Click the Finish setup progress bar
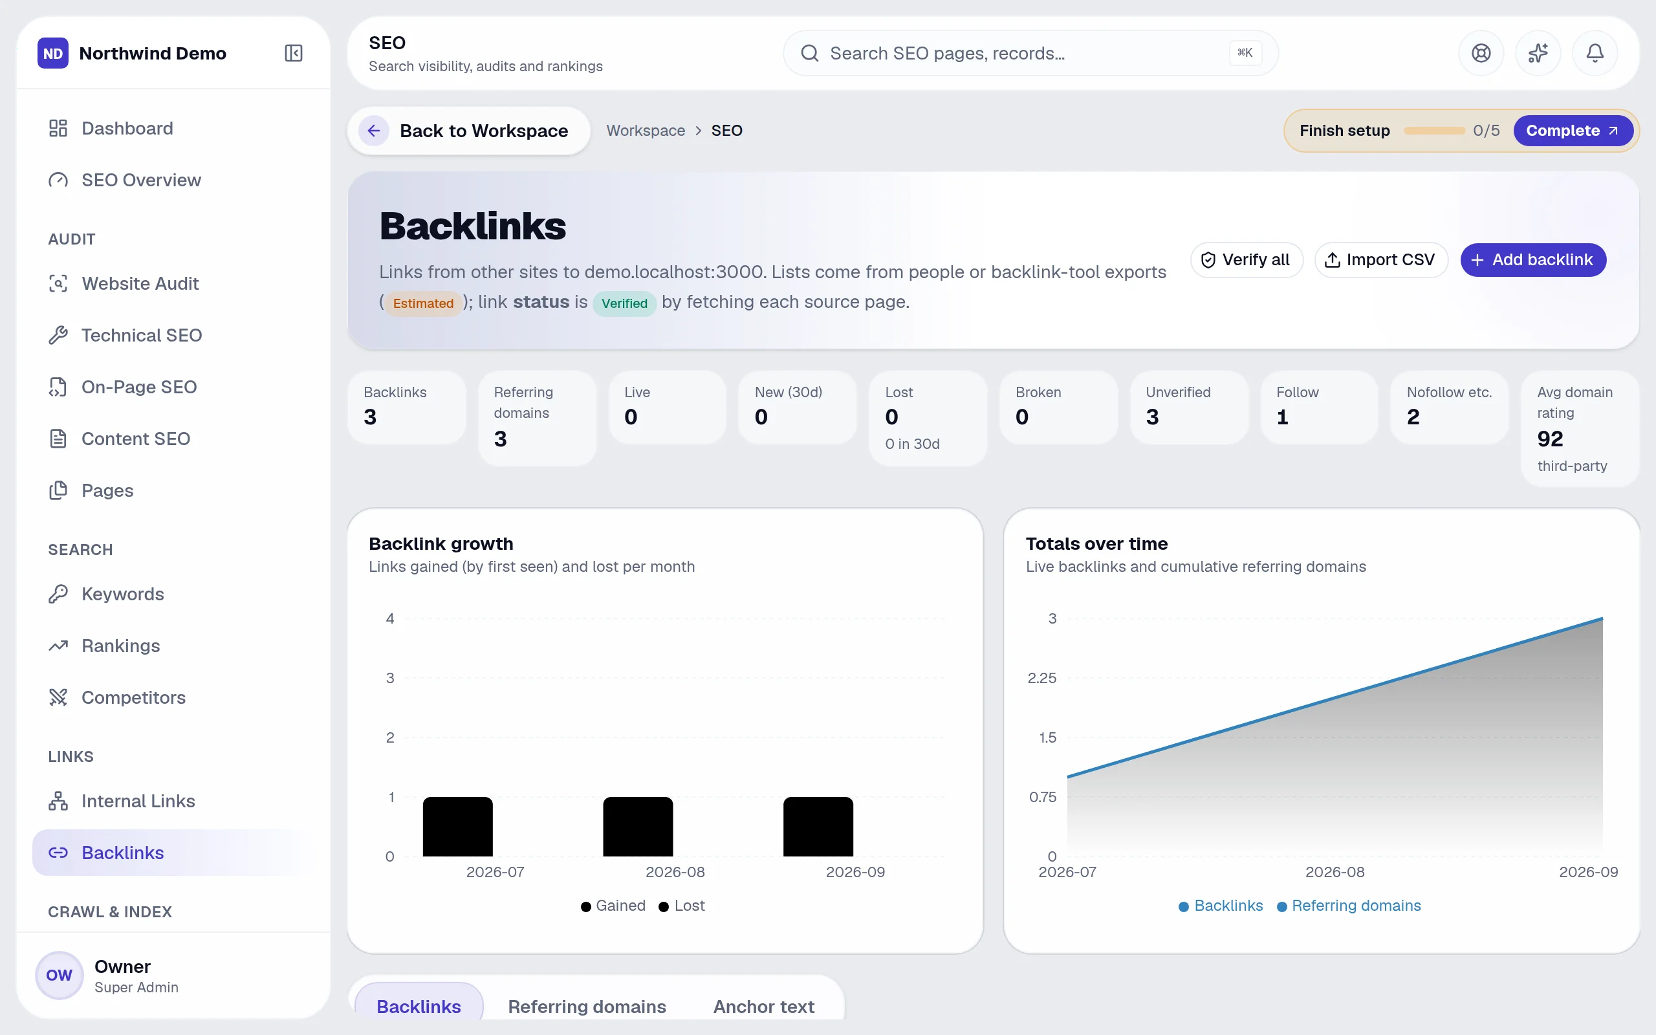The height and width of the screenshot is (1035, 1656). point(1433,130)
